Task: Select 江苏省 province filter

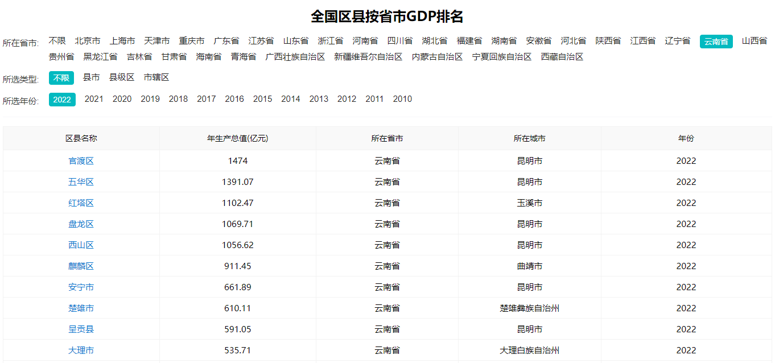Action: coord(259,40)
